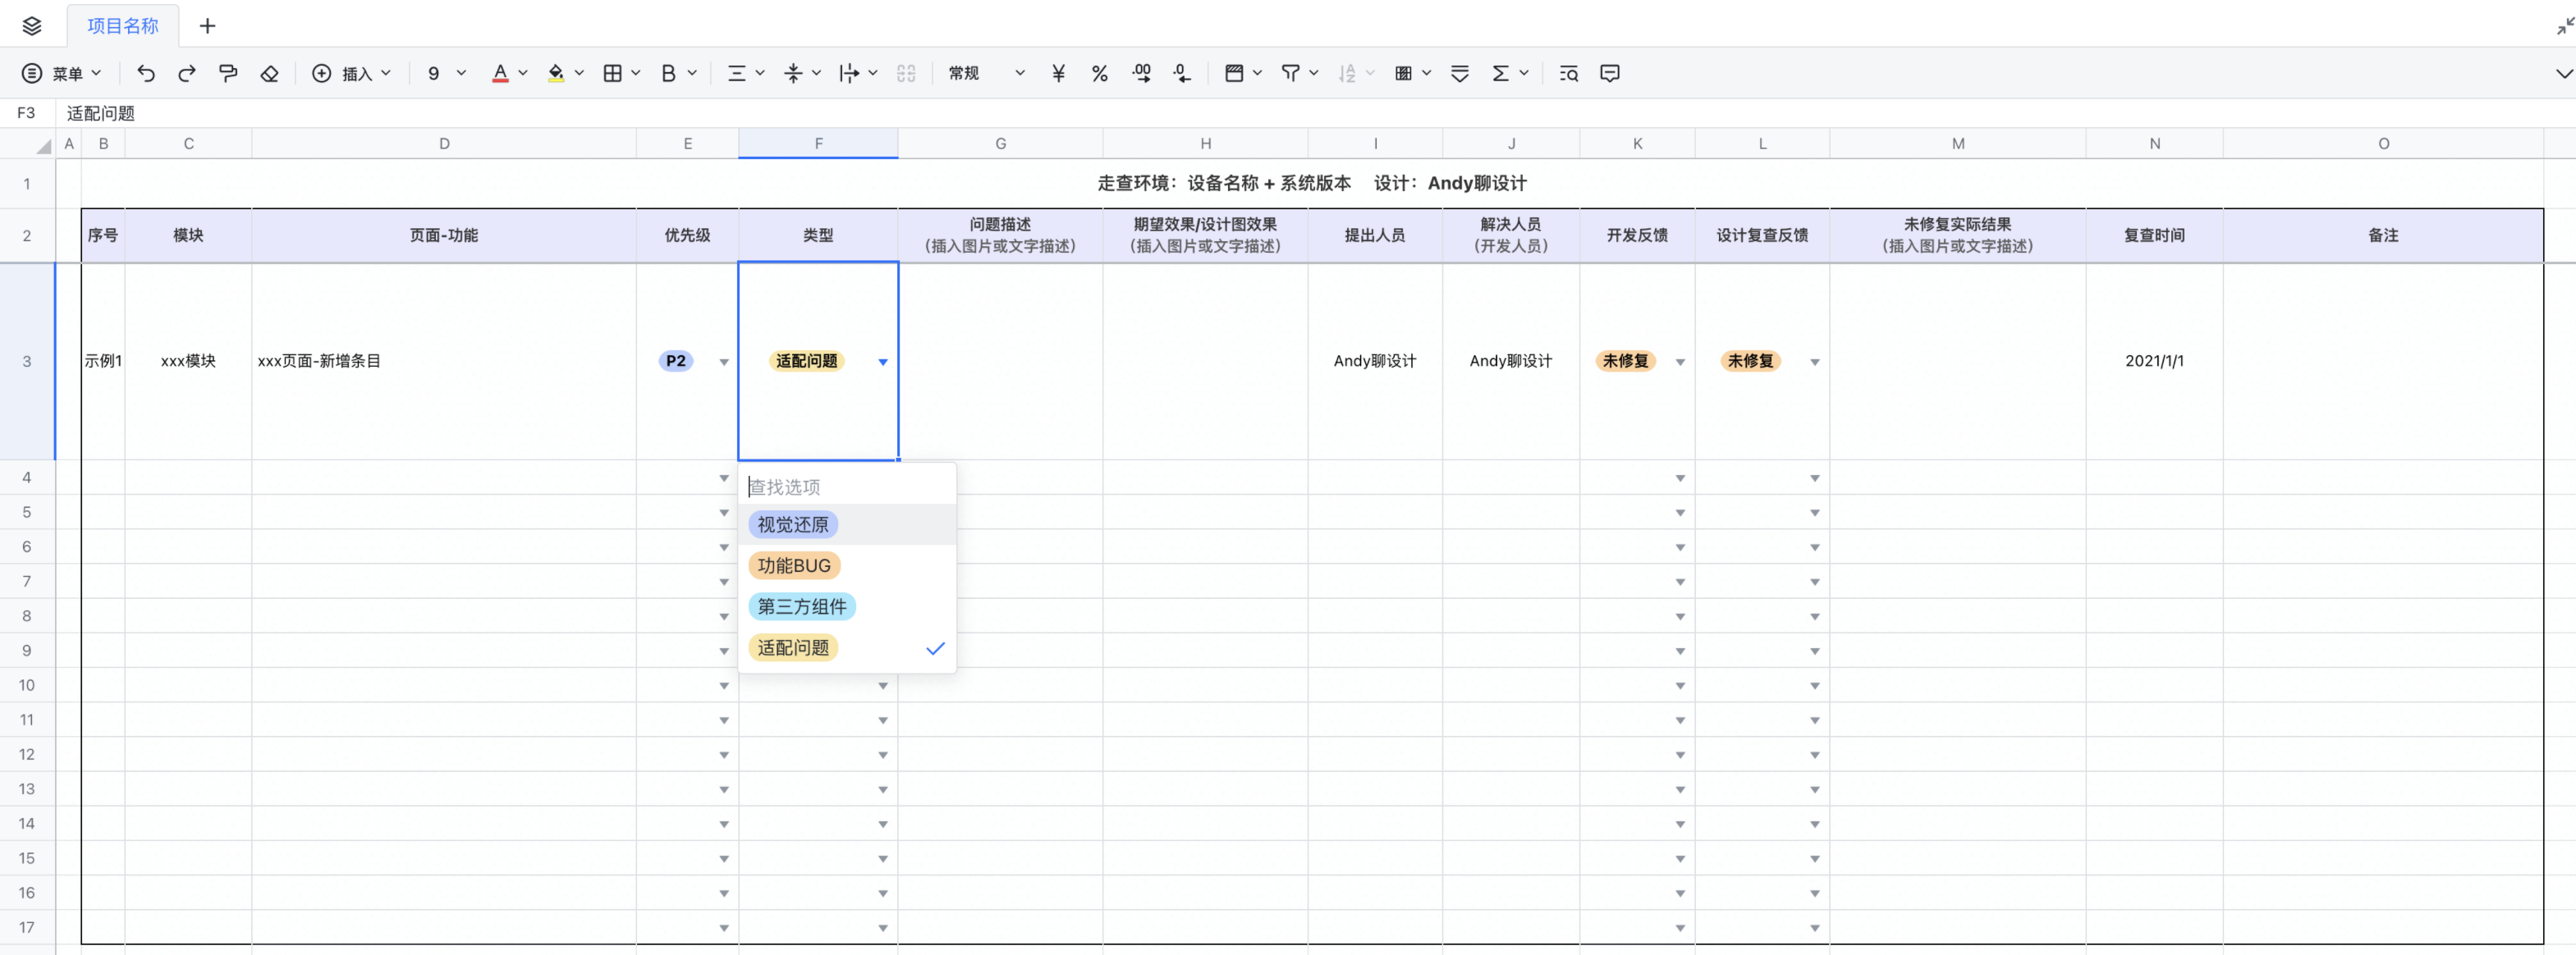This screenshot has height=955, width=2576.
Task: Expand the P2 priority dropdown arrow
Action: coord(724,362)
